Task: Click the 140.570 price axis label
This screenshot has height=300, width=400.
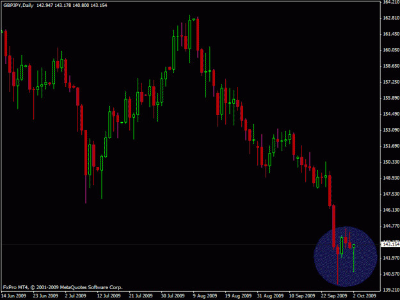Action: [x=391, y=274]
